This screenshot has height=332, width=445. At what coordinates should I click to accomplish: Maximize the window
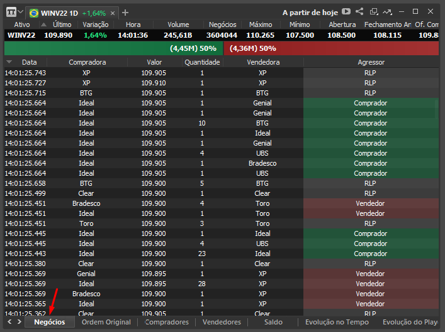click(x=415, y=11)
